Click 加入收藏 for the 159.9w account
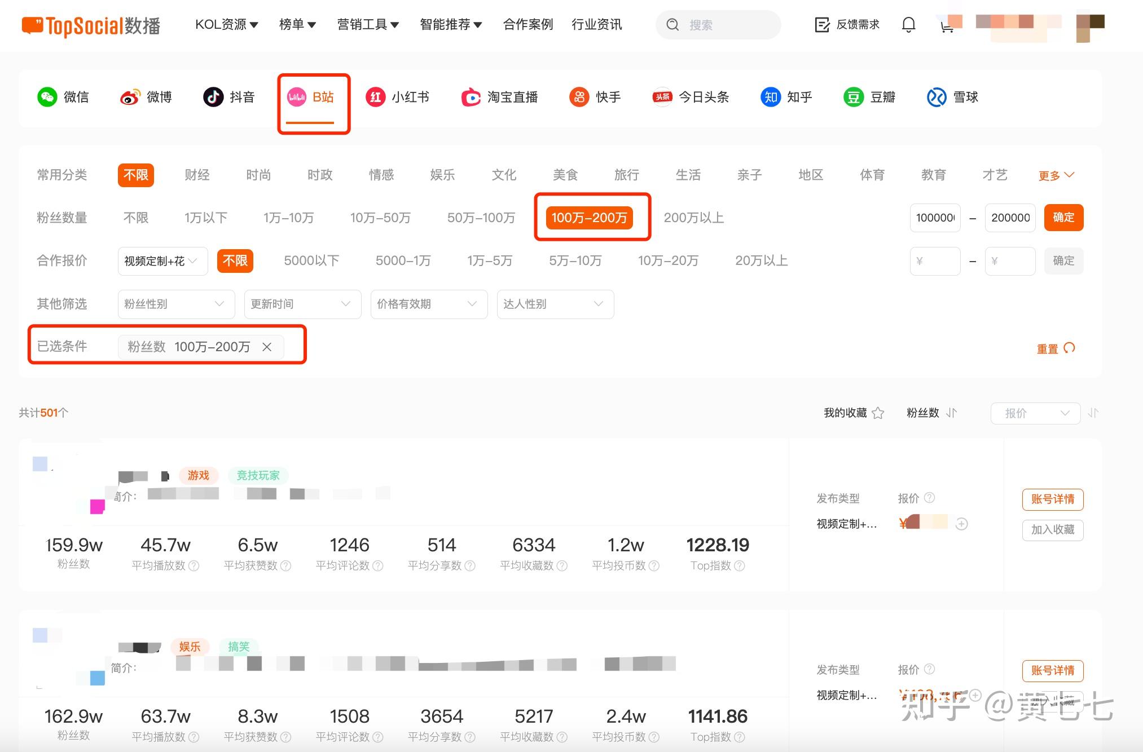 coord(1053,530)
